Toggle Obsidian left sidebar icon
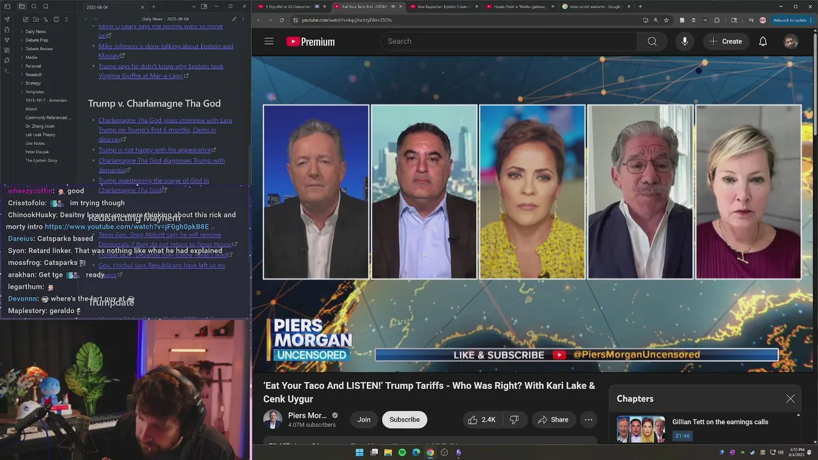818x460 pixels. (x=7, y=6)
